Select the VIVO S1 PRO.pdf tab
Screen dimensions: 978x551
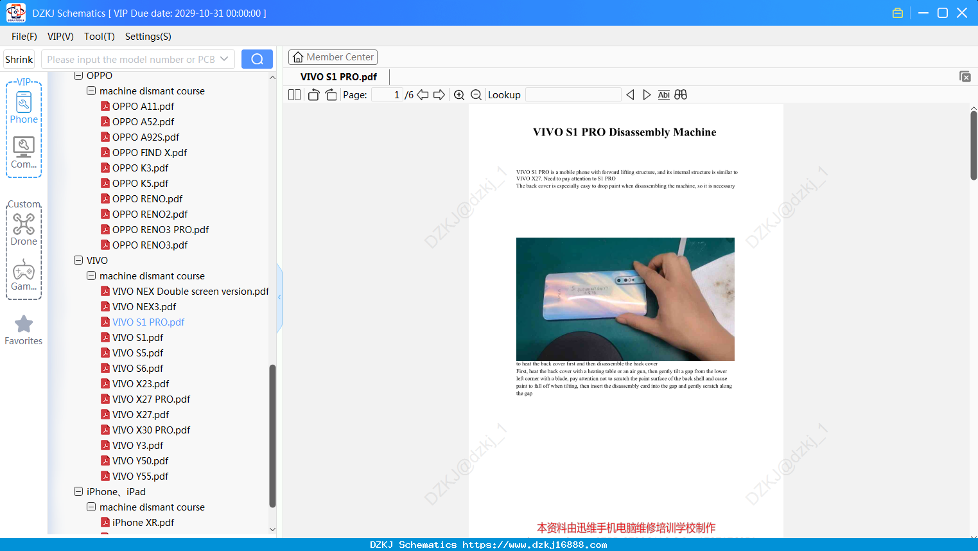tap(338, 76)
